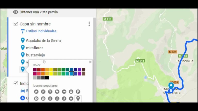Click the highlighted pin icon of the edited marker
The width and height of the screenshot is (198, 111).
pos(23,69)
